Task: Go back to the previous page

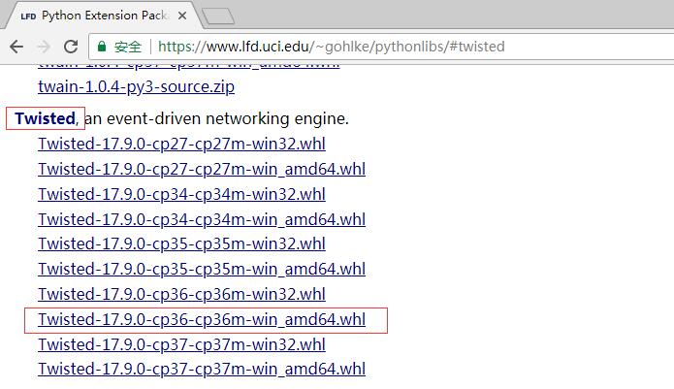Action: point(16,47)
